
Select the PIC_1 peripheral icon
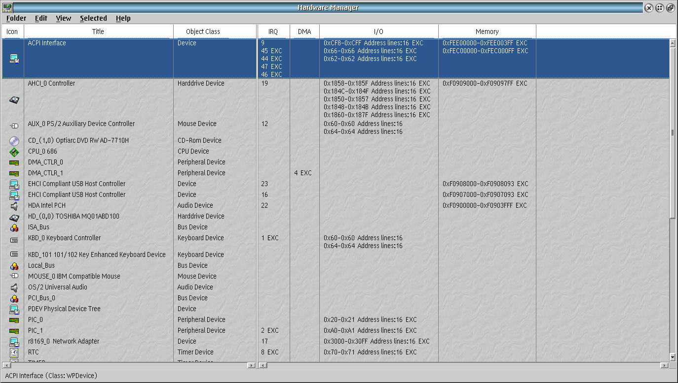pyautogui.click(x=14, y=331)
